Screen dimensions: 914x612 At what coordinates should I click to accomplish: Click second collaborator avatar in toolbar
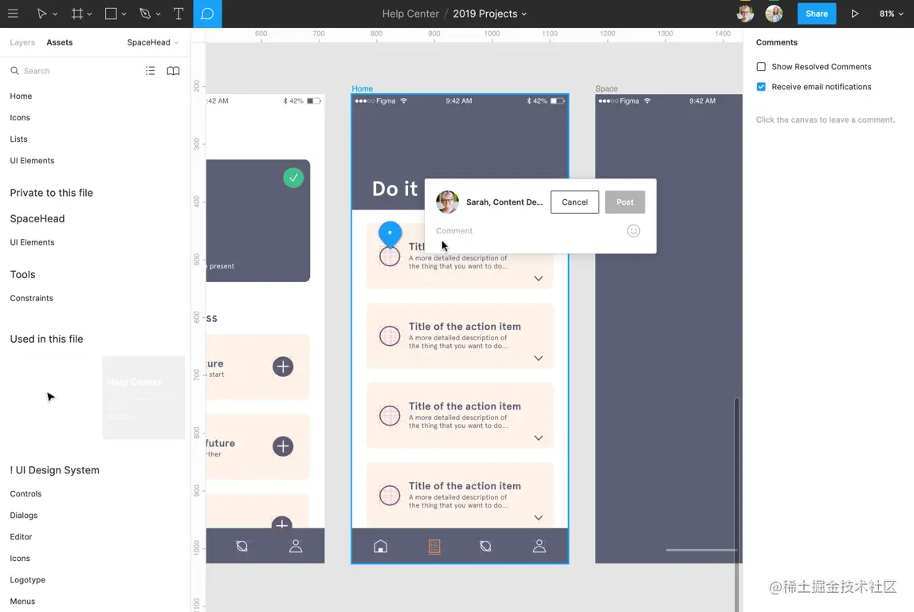tap(774, 14)
